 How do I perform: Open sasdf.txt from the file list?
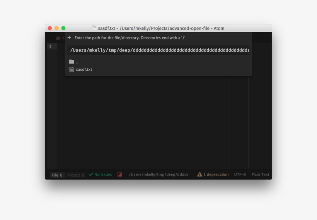[x=158, y=69]
